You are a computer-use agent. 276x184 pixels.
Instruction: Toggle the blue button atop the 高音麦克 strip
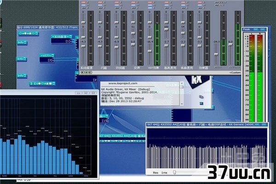[167, 5]
